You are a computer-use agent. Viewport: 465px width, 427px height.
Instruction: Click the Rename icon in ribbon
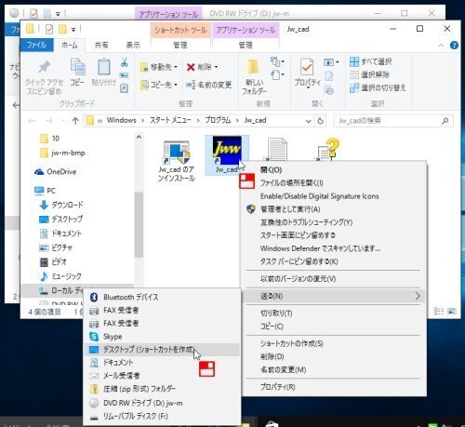pyautogui.click(x=191, y=85)
